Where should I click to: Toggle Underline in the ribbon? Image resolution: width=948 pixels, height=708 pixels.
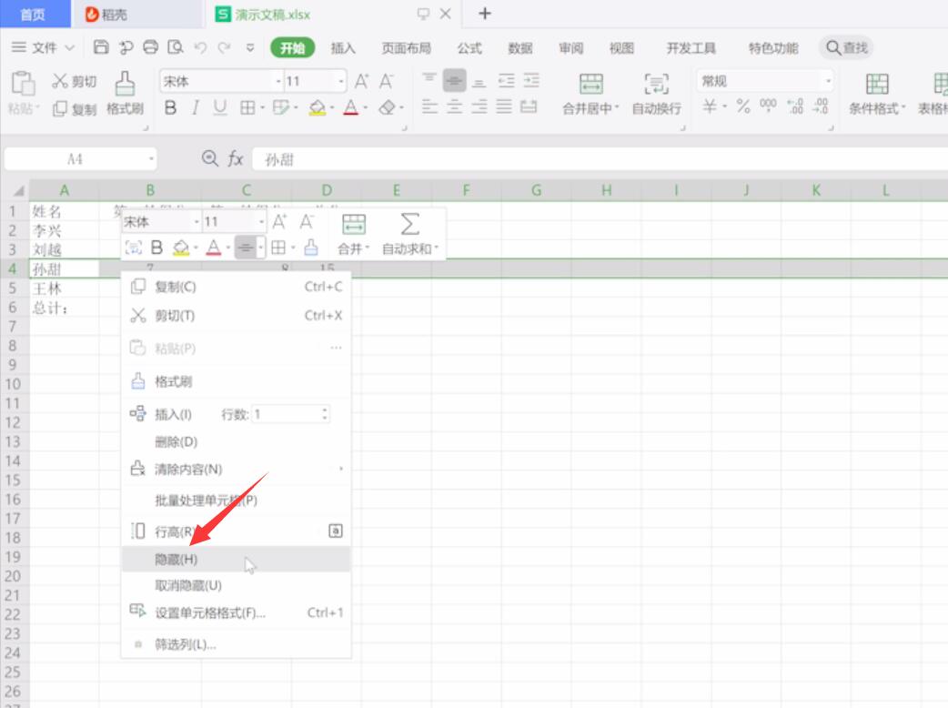[220, 108]
